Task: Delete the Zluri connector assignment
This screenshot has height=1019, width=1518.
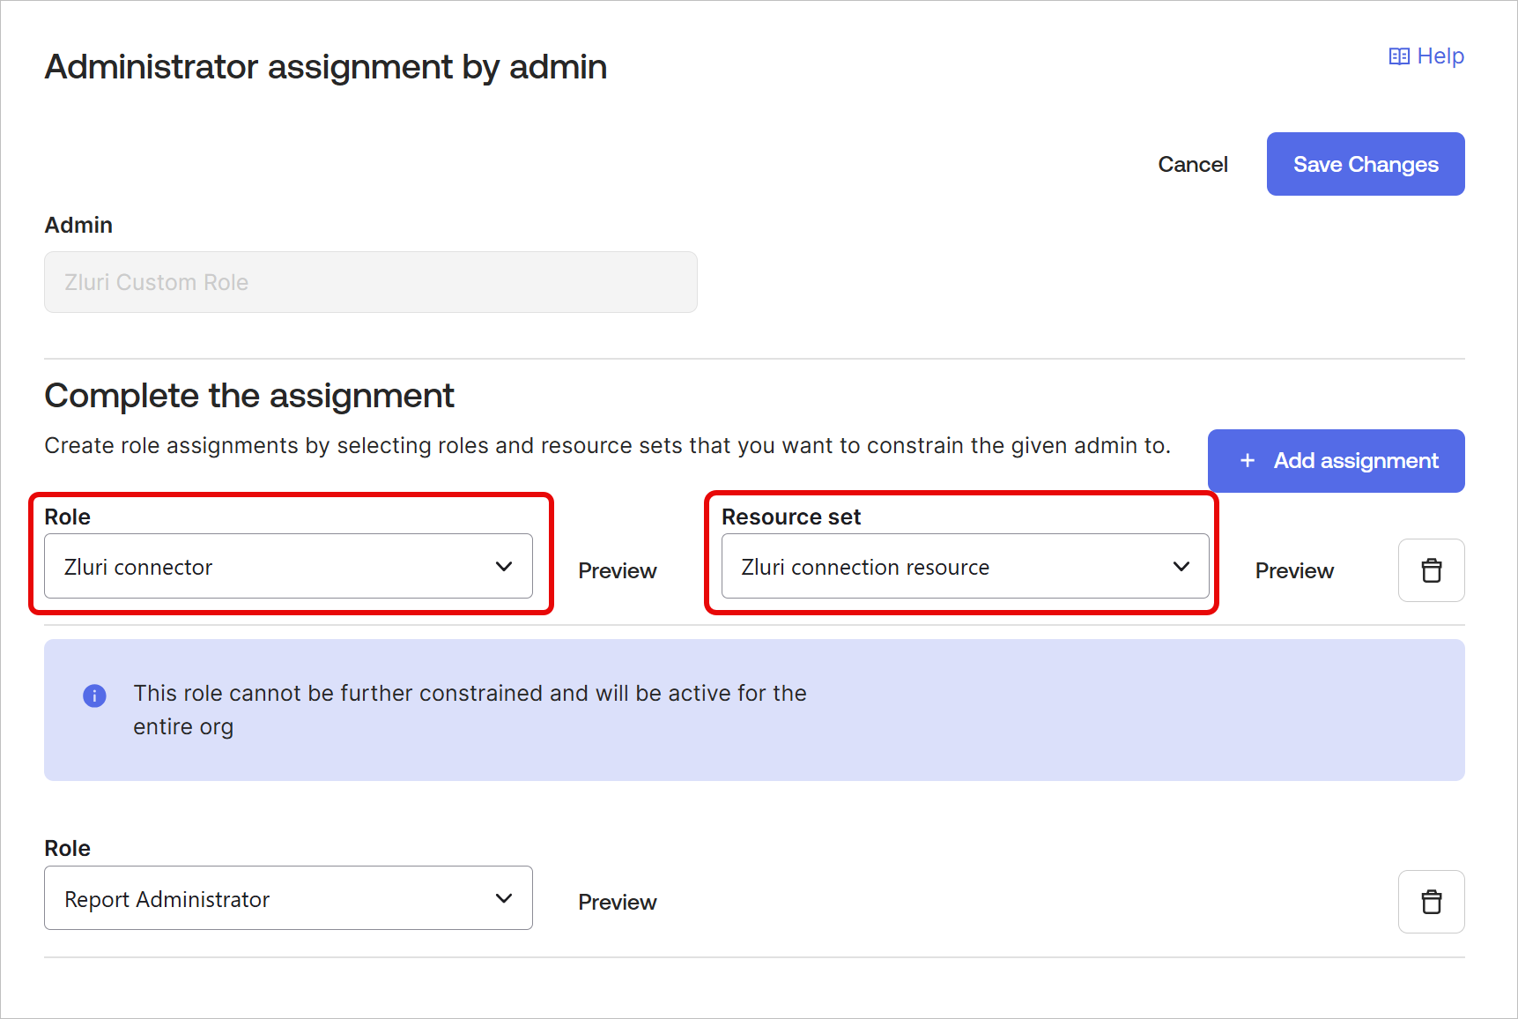Action: click(1431, 570)
